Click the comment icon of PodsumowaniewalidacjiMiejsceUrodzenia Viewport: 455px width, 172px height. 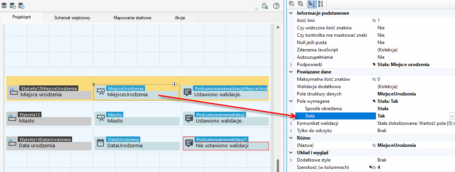pos(188,92)
